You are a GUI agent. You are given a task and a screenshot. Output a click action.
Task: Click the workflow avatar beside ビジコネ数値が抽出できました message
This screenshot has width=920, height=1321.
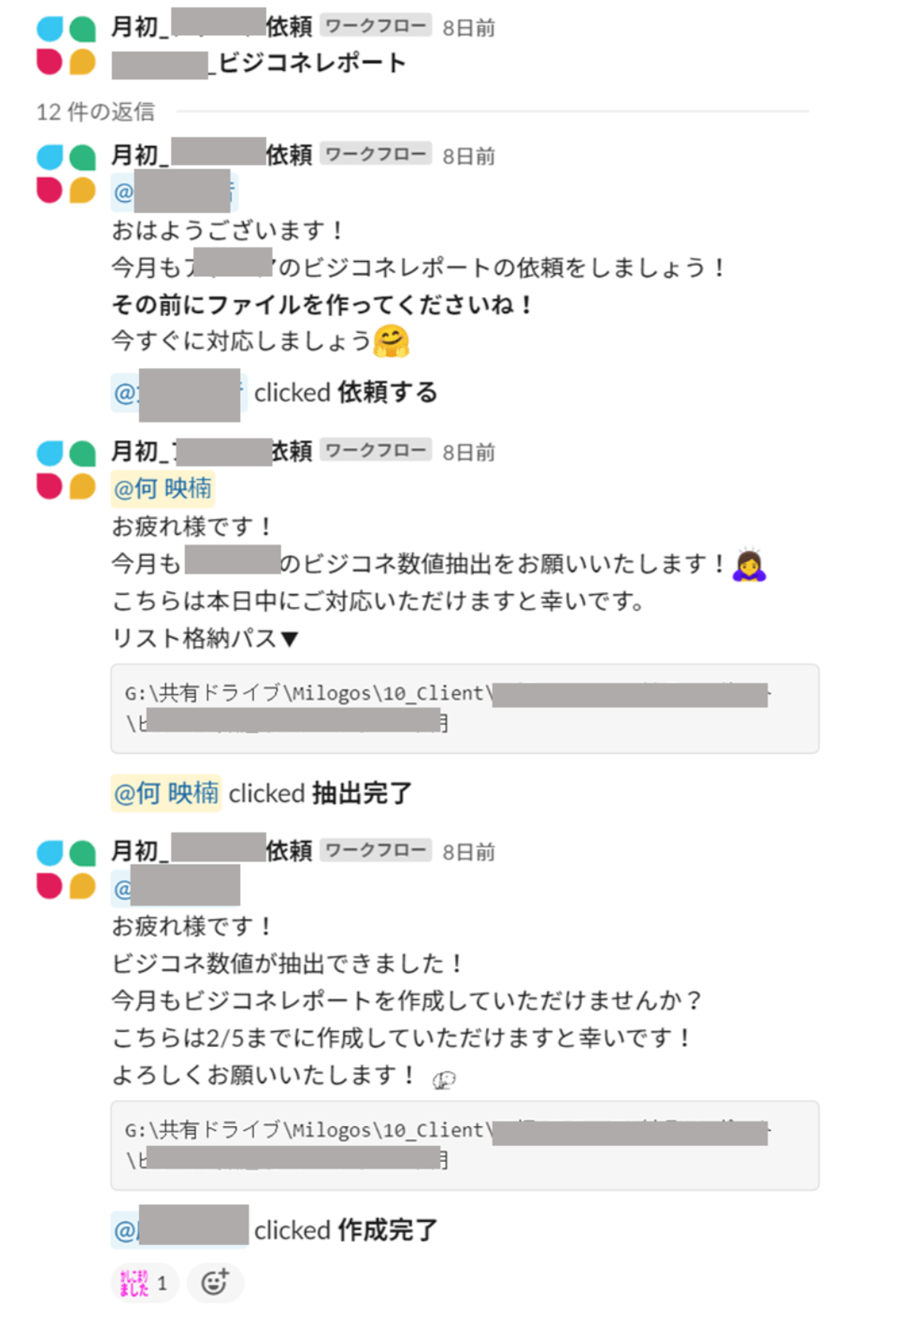66,869
